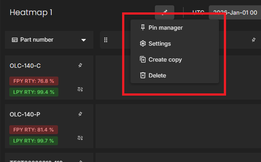Select Create copy menu entry
This screenshot has width=261, height=162.
click(x=175, y=60)
